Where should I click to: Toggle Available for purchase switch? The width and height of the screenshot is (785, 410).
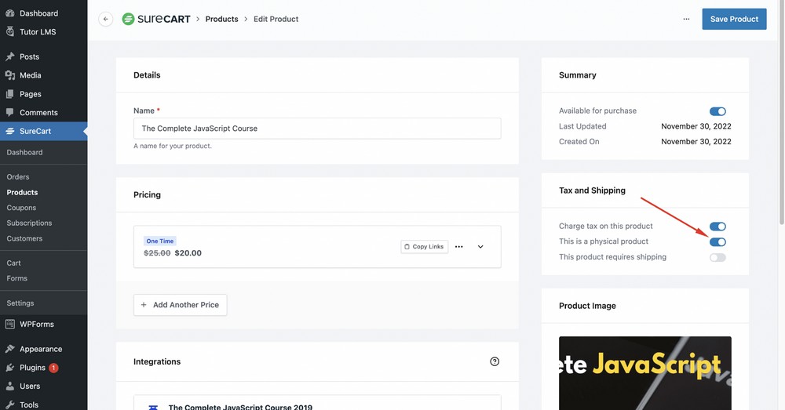[x=717, y=111]
